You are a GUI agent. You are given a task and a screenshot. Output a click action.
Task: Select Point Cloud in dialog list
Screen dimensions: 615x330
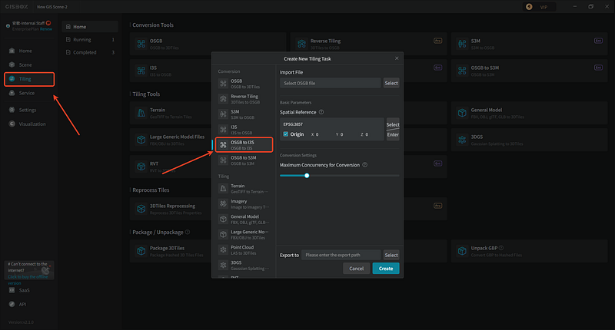point(244,249)
